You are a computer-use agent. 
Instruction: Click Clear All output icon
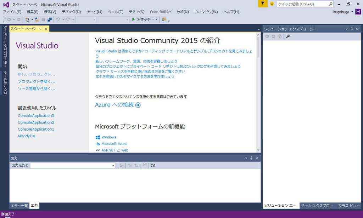pyautogui.click(x=145, y=165)
